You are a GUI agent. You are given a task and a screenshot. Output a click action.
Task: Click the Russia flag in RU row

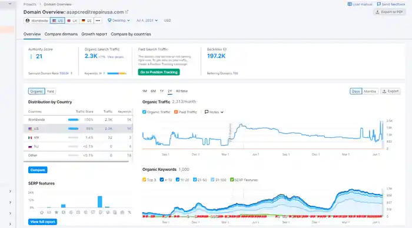30,147
